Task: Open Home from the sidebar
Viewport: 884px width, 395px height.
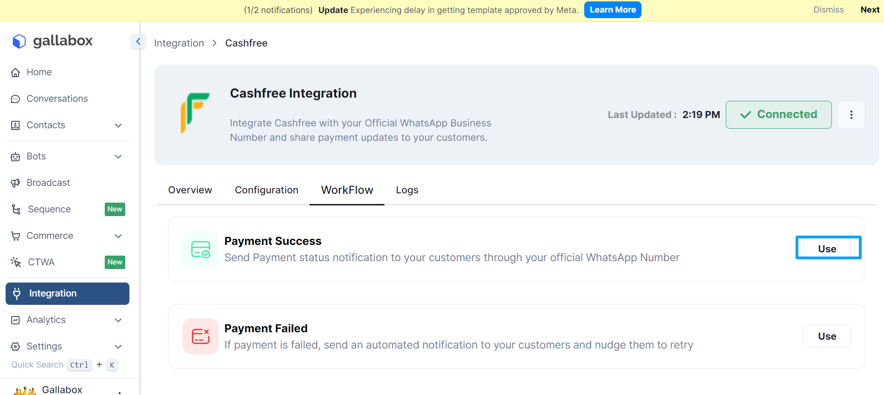Action: [x=39, y=72]
